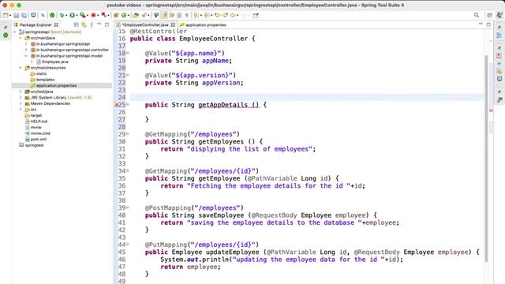
Task: Collapse the code fold at line 29
Action: (128, 134)
